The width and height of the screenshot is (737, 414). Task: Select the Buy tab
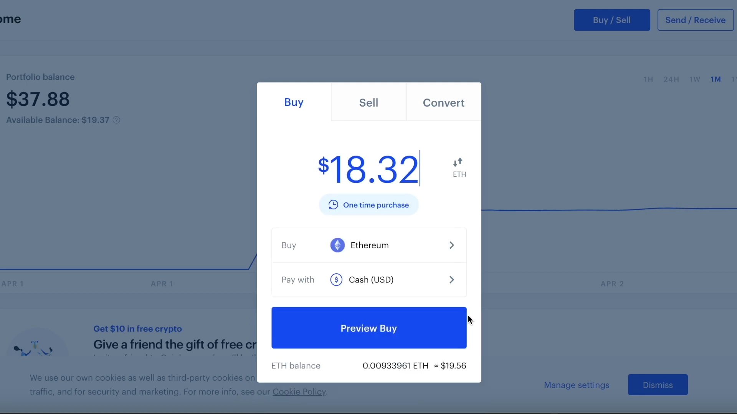pyautogui.click(x=294, y=102)
